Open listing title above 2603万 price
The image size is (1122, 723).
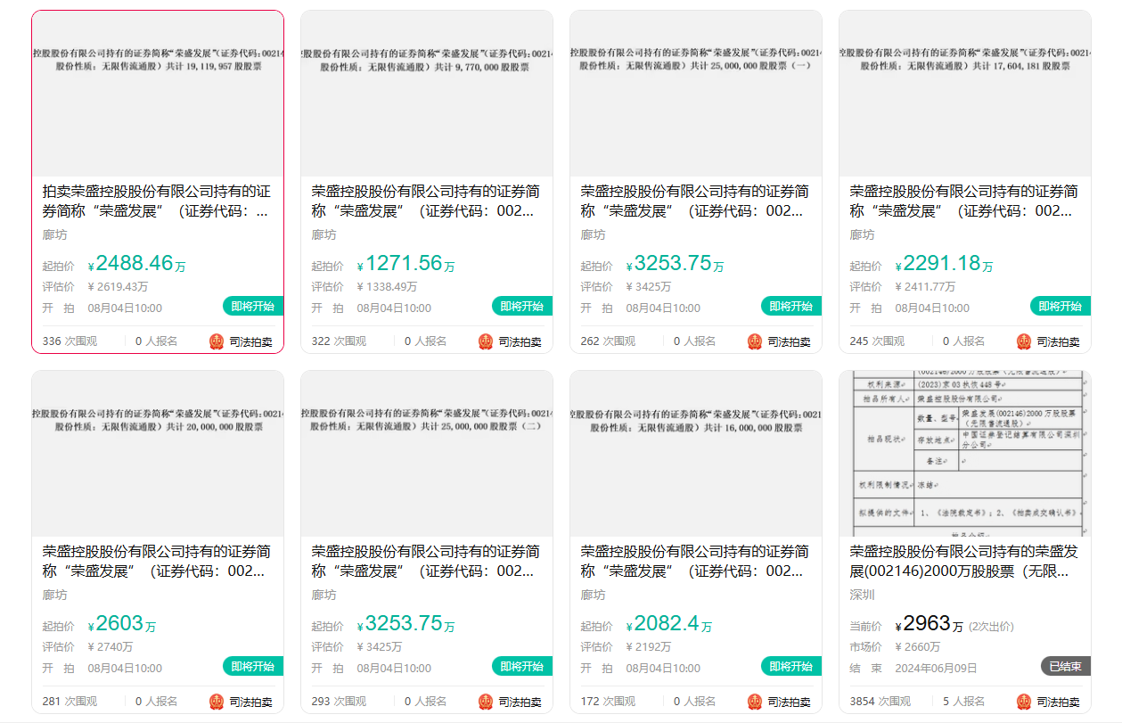click(157, 562)
